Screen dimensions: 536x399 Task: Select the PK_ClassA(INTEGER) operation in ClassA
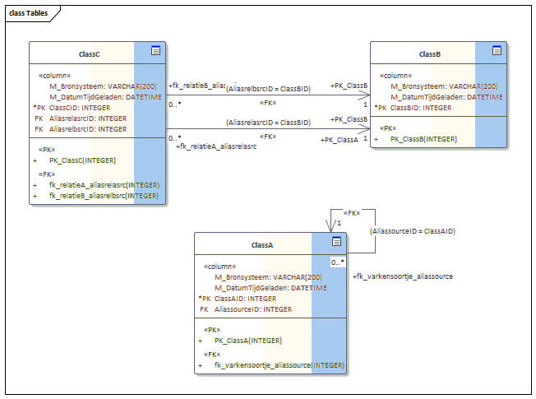(248, 341)
